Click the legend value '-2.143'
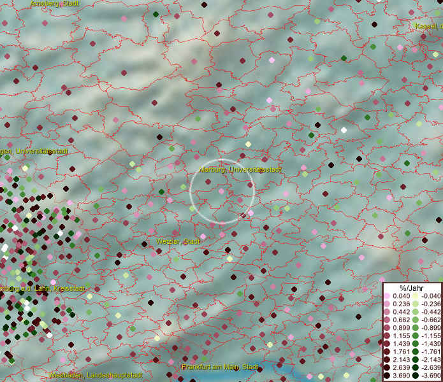 (431, 360)
